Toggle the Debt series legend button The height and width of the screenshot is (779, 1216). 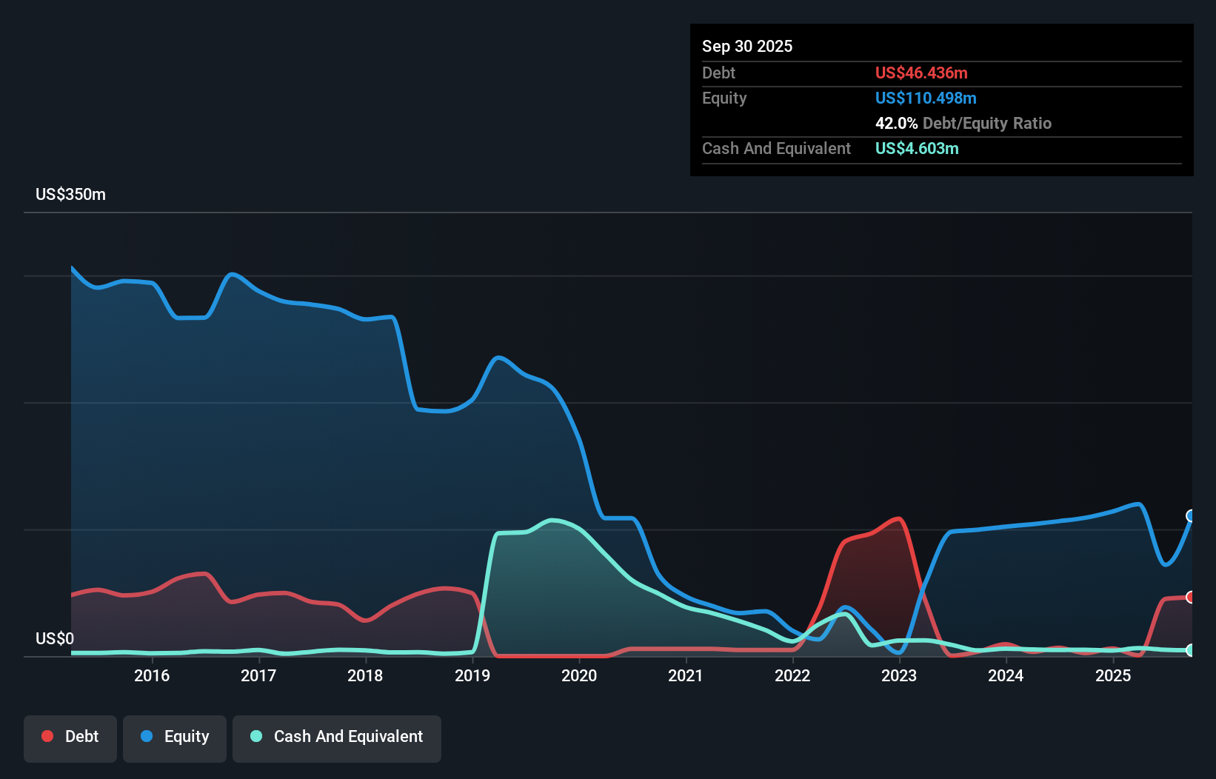point(70,738)
